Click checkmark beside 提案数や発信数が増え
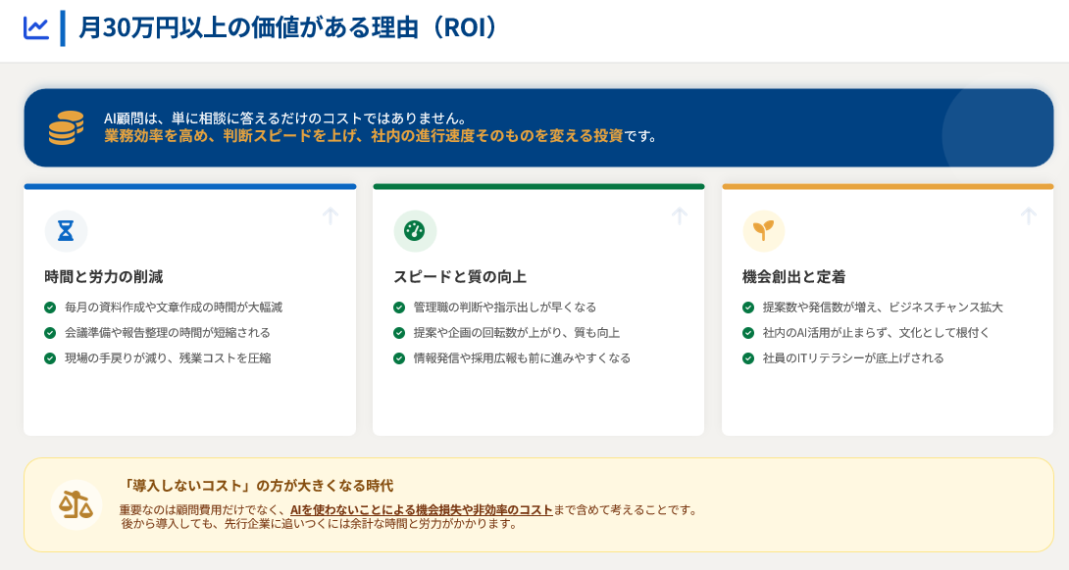 click(x=748, y=308)
